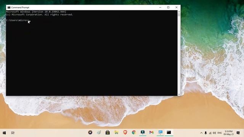Click the console scrollbar thumb
The height and width of the screenshot is (137, 244).
pyautogui.click(x=179, y=15)
